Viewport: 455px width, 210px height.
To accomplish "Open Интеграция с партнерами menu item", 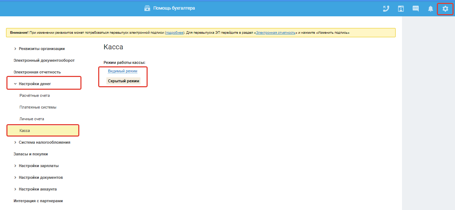I will point(38,201).
